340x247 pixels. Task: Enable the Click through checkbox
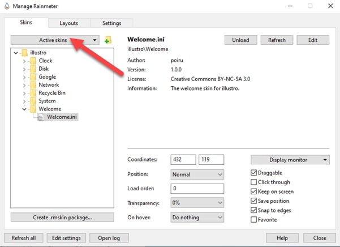point(253,182)
